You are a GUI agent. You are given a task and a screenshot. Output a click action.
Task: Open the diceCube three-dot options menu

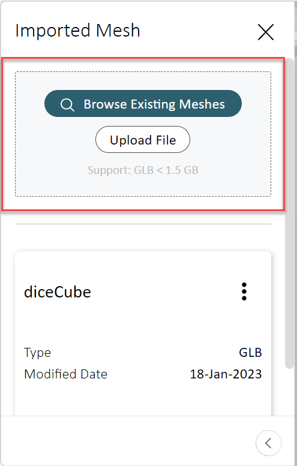pos(244,291)
